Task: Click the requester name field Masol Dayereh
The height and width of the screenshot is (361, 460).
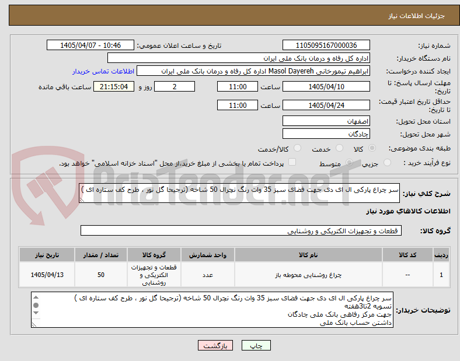Action: (x=253, y=71)
